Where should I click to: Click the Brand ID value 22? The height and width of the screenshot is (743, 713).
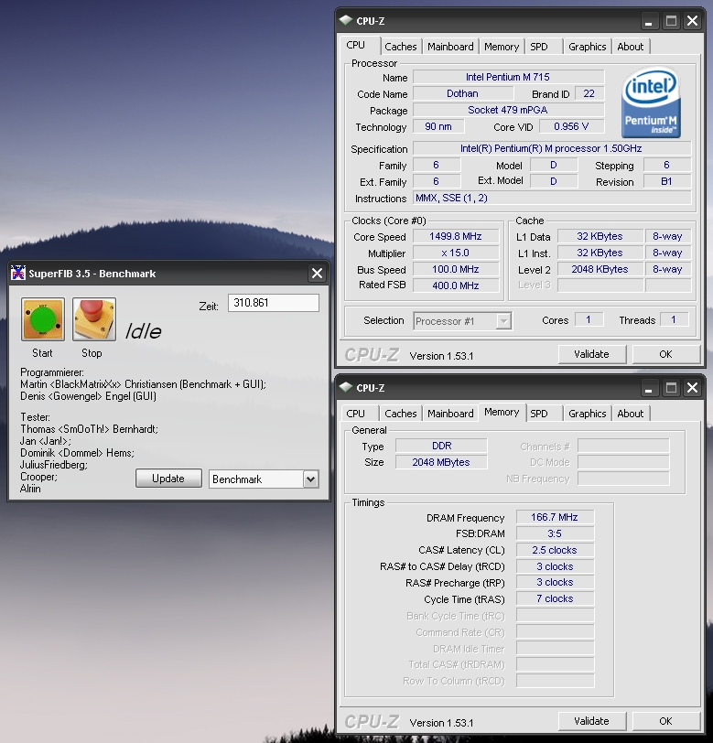pos(589,93)
